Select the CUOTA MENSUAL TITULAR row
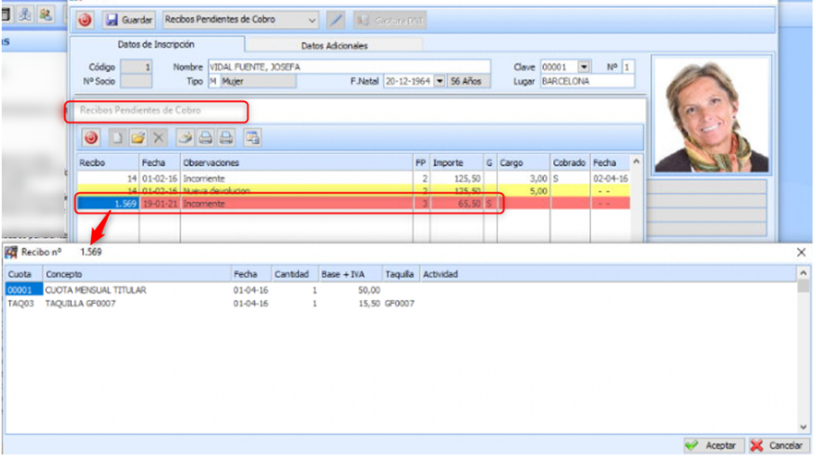The height and width of the screenshot is (457, 816). [95, 290]
